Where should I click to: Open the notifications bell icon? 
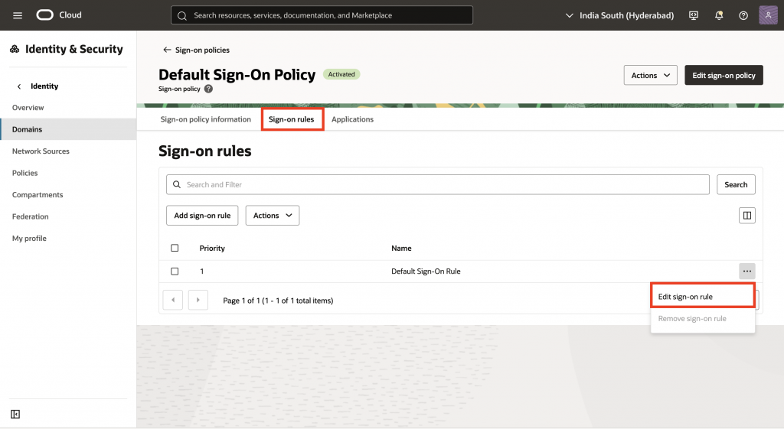719,15
